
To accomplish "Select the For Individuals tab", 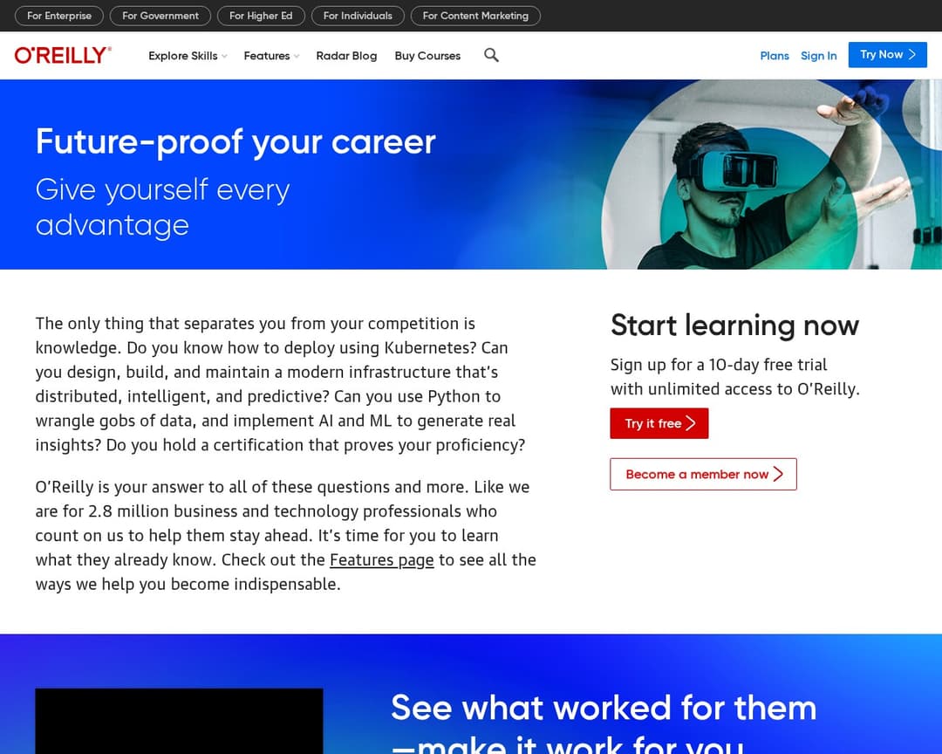I will click(x=358, y=16).
